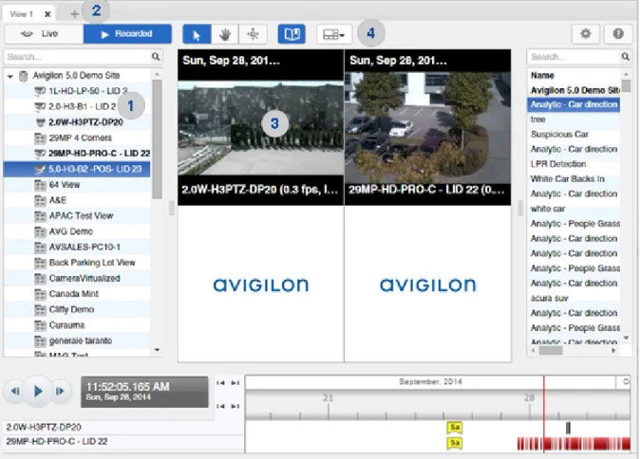Open the help question mark
Viewport: 640px width, 459px height.
coord(618,34)
